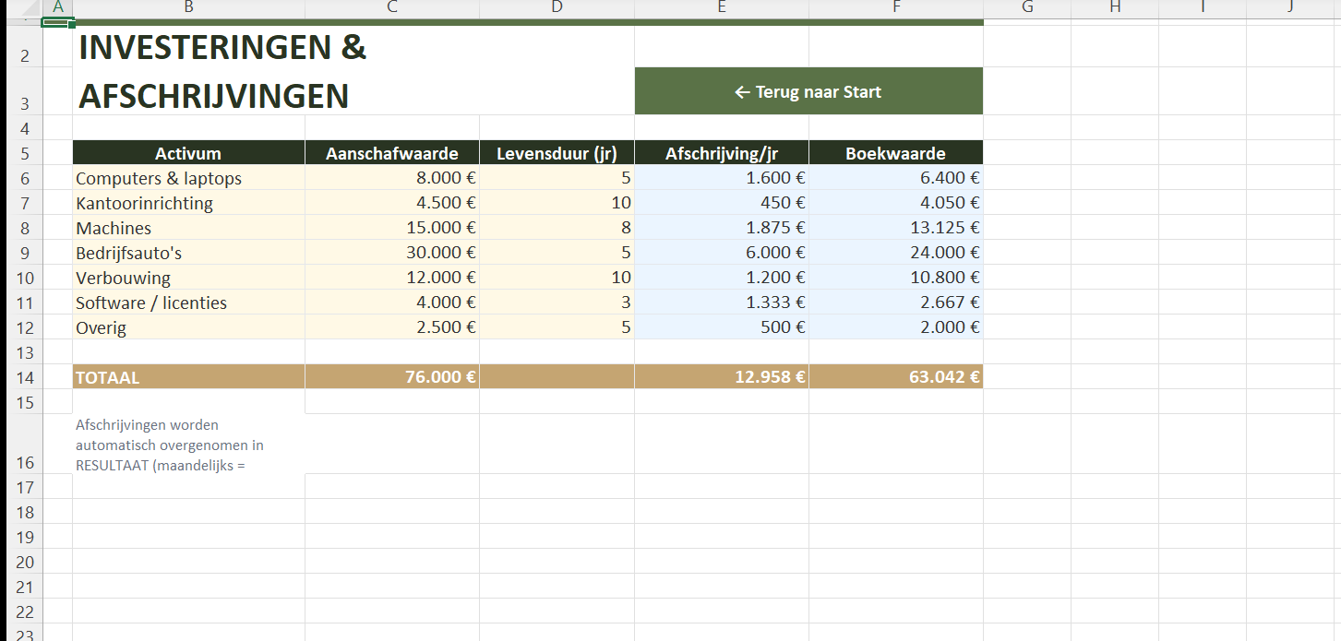Image resolution: width=1341 pixels, height=641 pixels.
Task: Select row 14 header
Action: 25,377
